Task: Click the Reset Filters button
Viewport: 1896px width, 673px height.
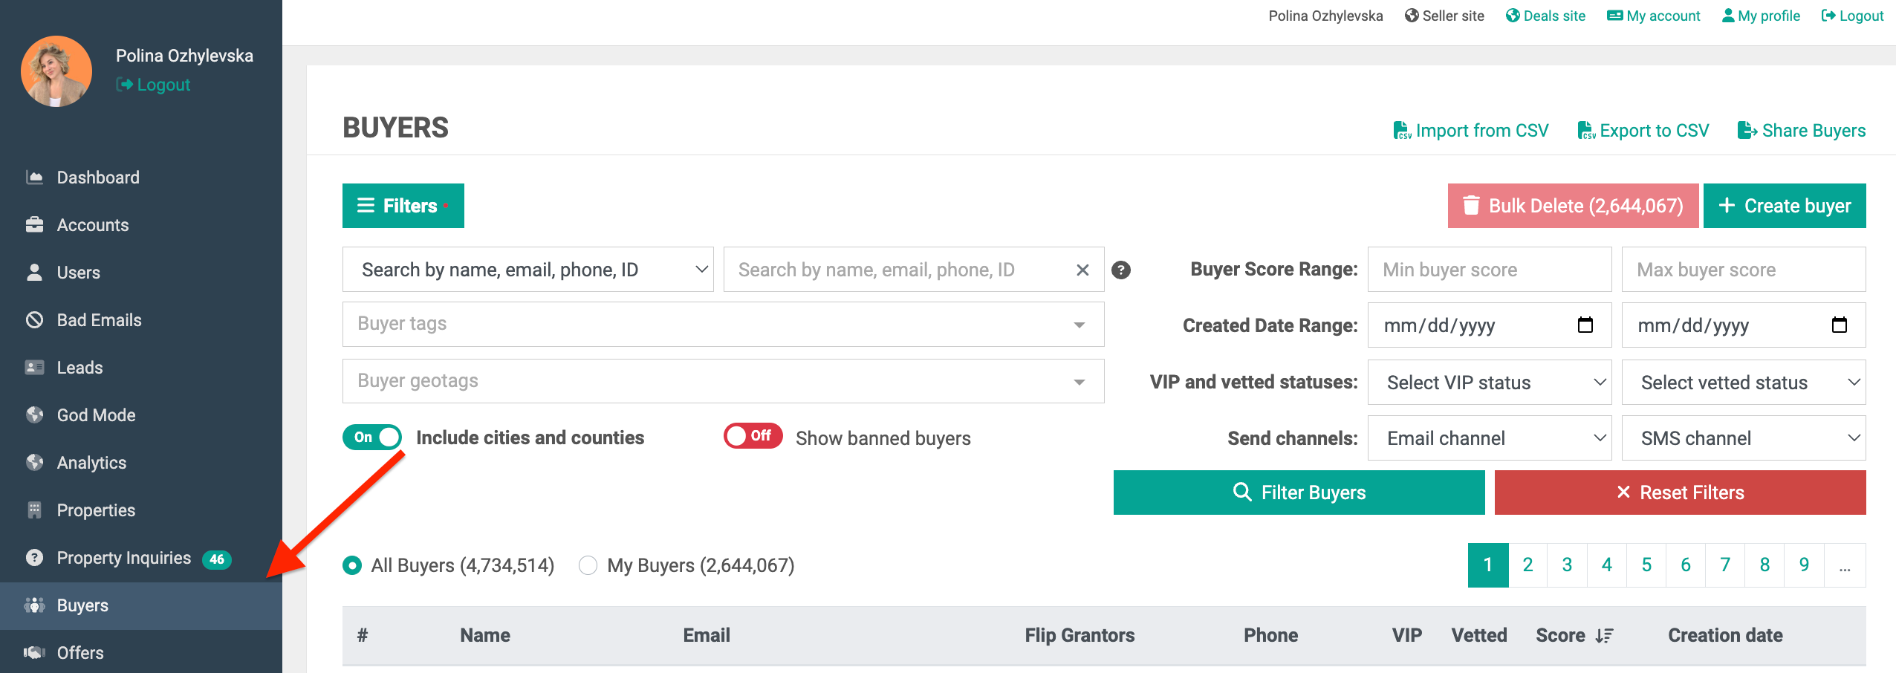Action: (1680, 492)
